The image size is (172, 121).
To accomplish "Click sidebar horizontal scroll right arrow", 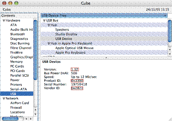I will coord(31,119).
